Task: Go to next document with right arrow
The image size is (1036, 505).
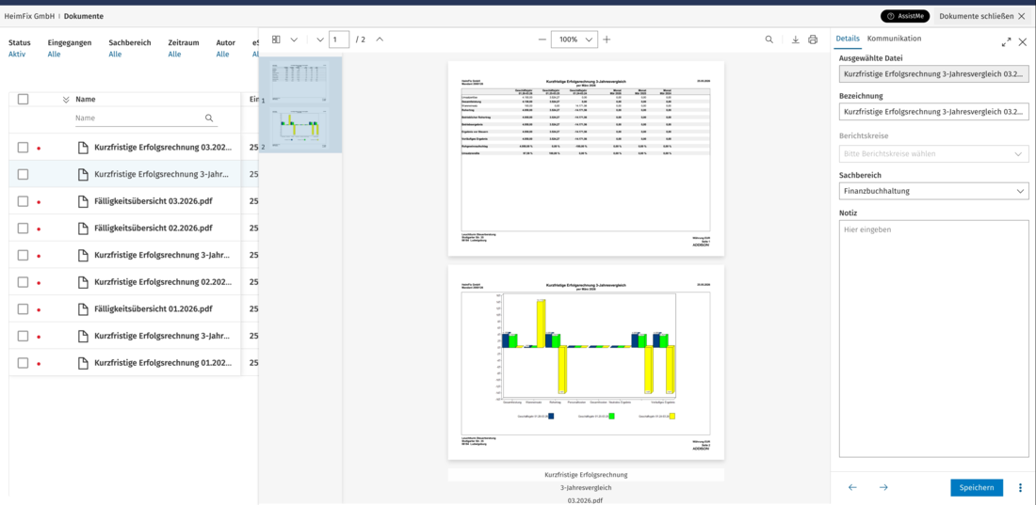Action: coord(883,488)
